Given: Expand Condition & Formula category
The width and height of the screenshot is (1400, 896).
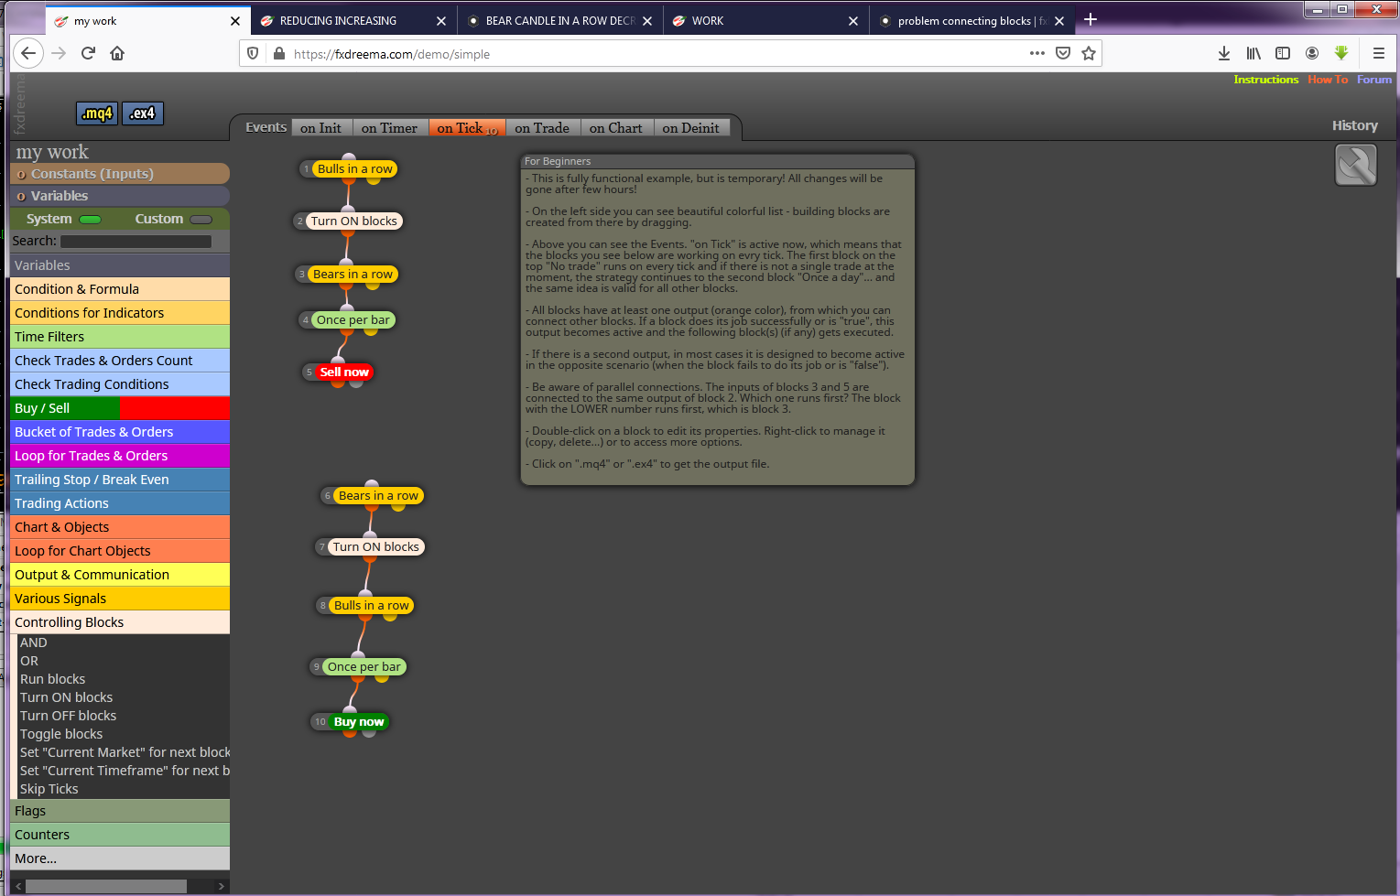Looking at the screenshot, I should point(120,289).
